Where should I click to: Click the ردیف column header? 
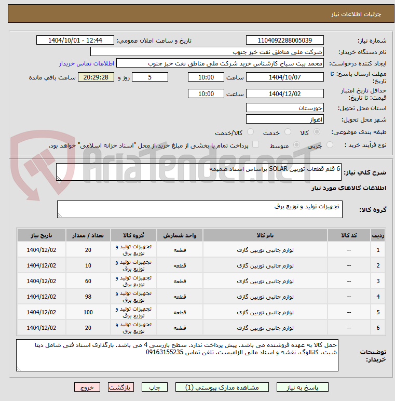pyautogui.click(x=378, y=235)
